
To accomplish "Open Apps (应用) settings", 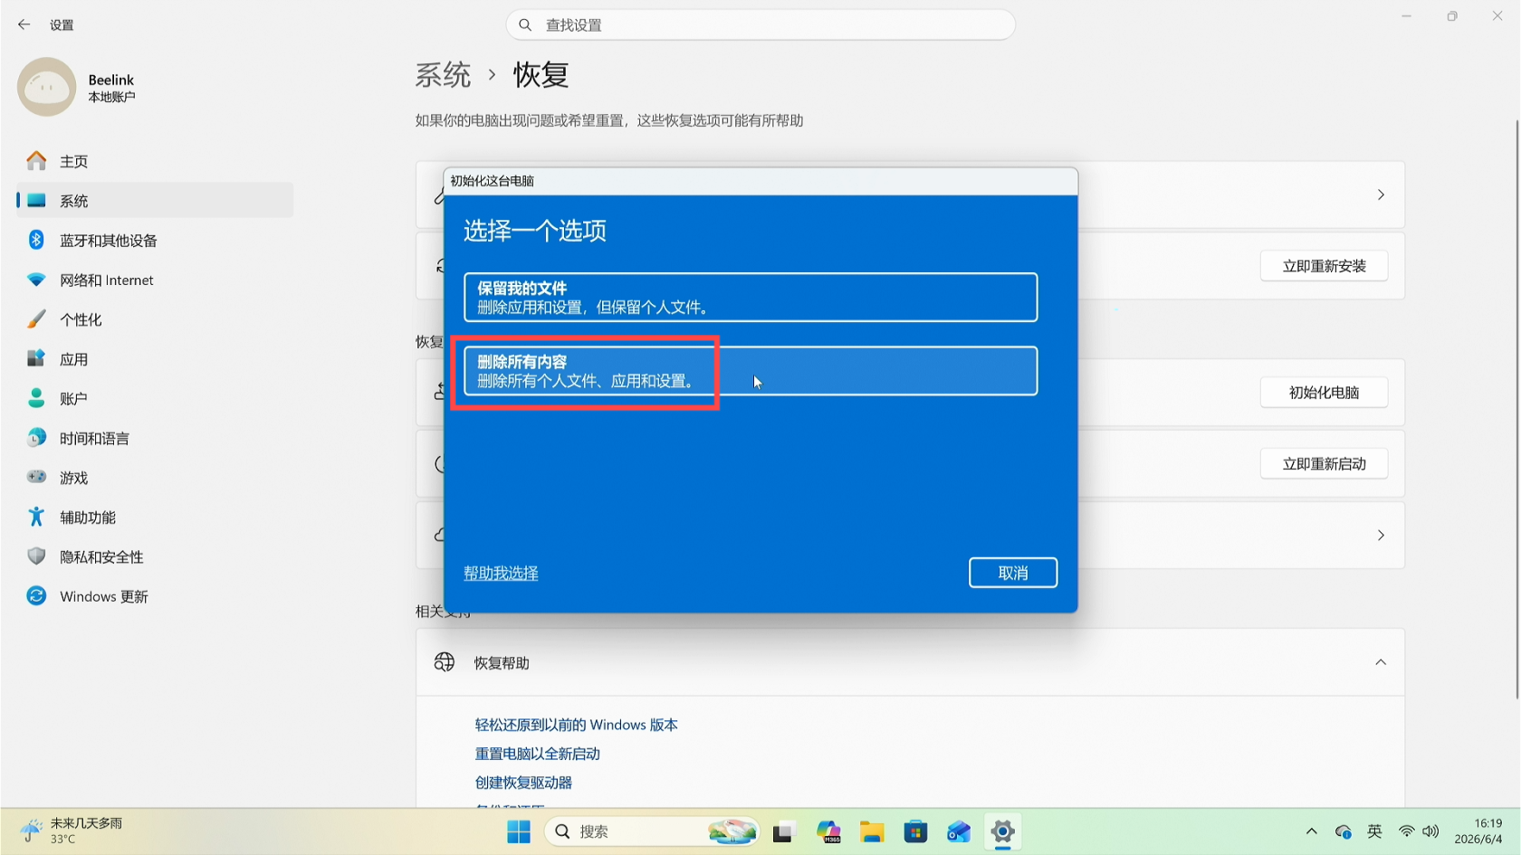I will click(154, 359).
